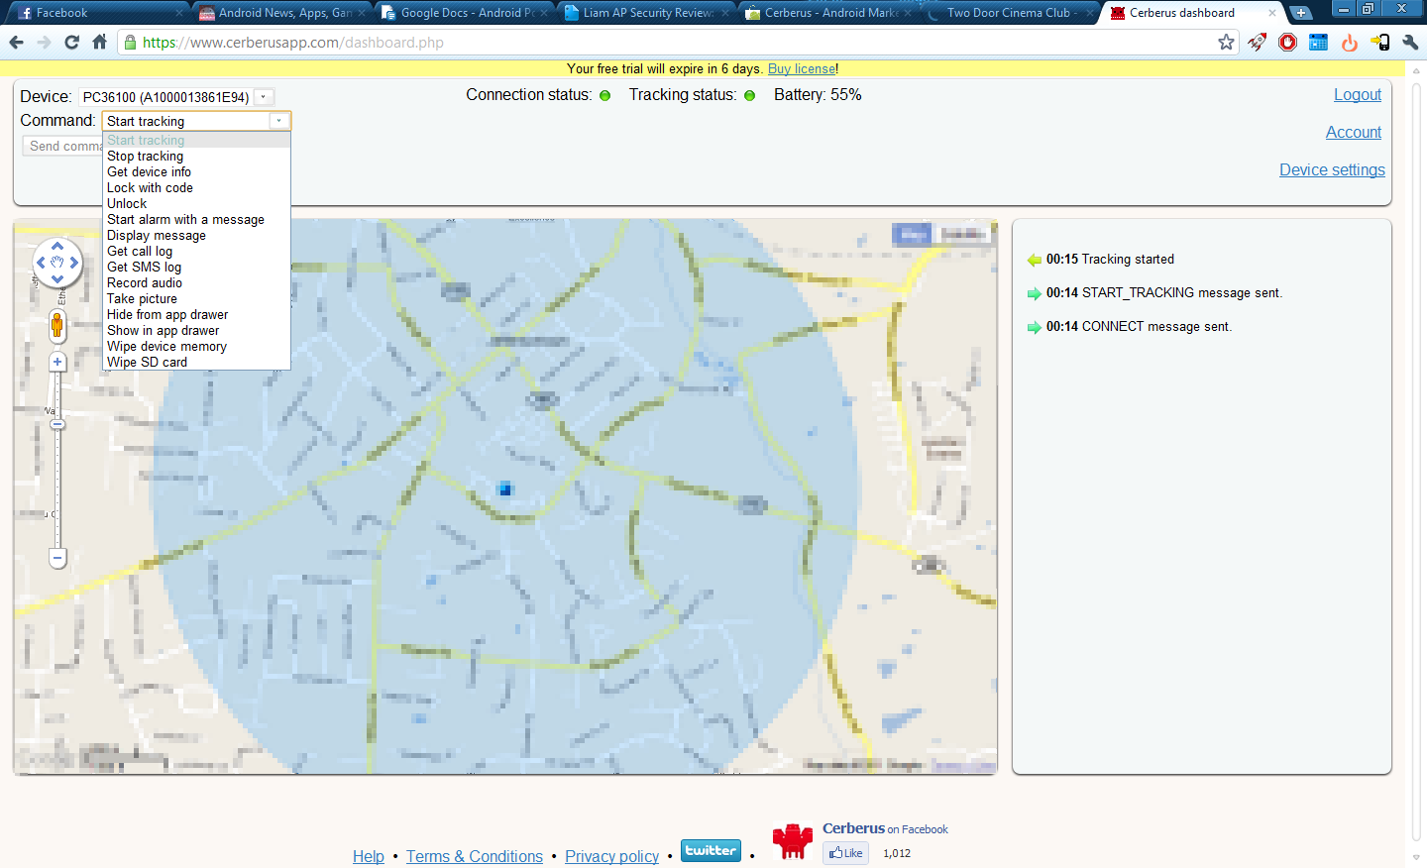Click the Twitter icon in the footer
The width and height of the screenshot is (1427, 868).
pos(711,850)
